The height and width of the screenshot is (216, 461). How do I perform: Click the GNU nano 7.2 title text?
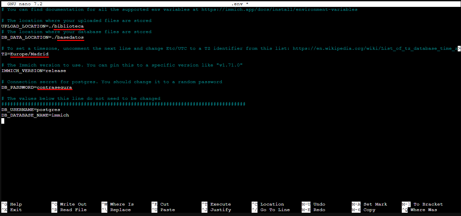[25, 4]
